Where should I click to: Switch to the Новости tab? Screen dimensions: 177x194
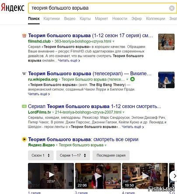click(120, 19)
